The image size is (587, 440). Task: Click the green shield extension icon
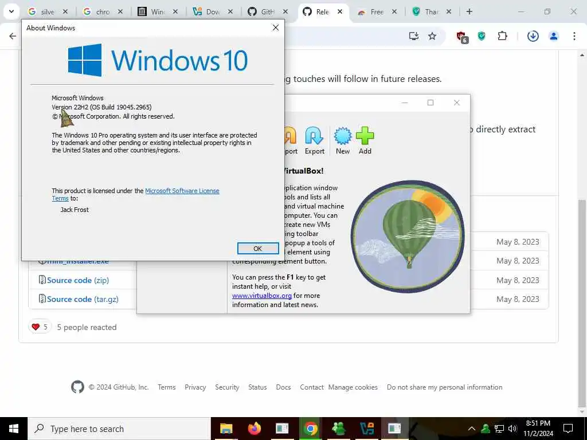tap(482, 36)
